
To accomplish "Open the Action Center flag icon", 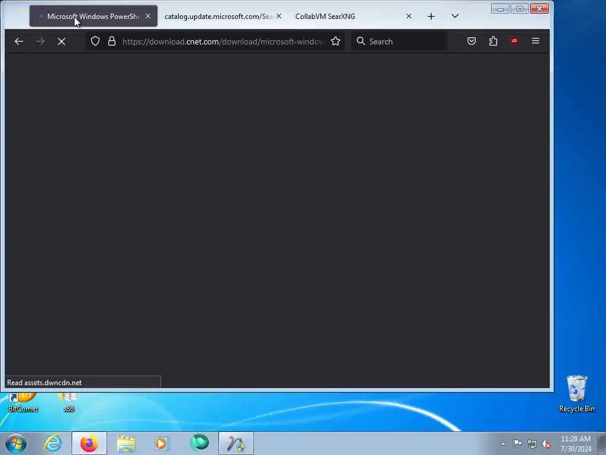I will (x=517, y=444).
